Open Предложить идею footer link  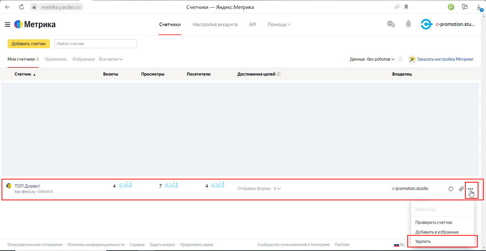197,245
